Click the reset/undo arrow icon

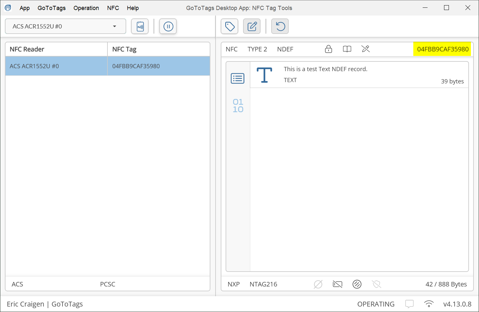click(x=280, y=27)
